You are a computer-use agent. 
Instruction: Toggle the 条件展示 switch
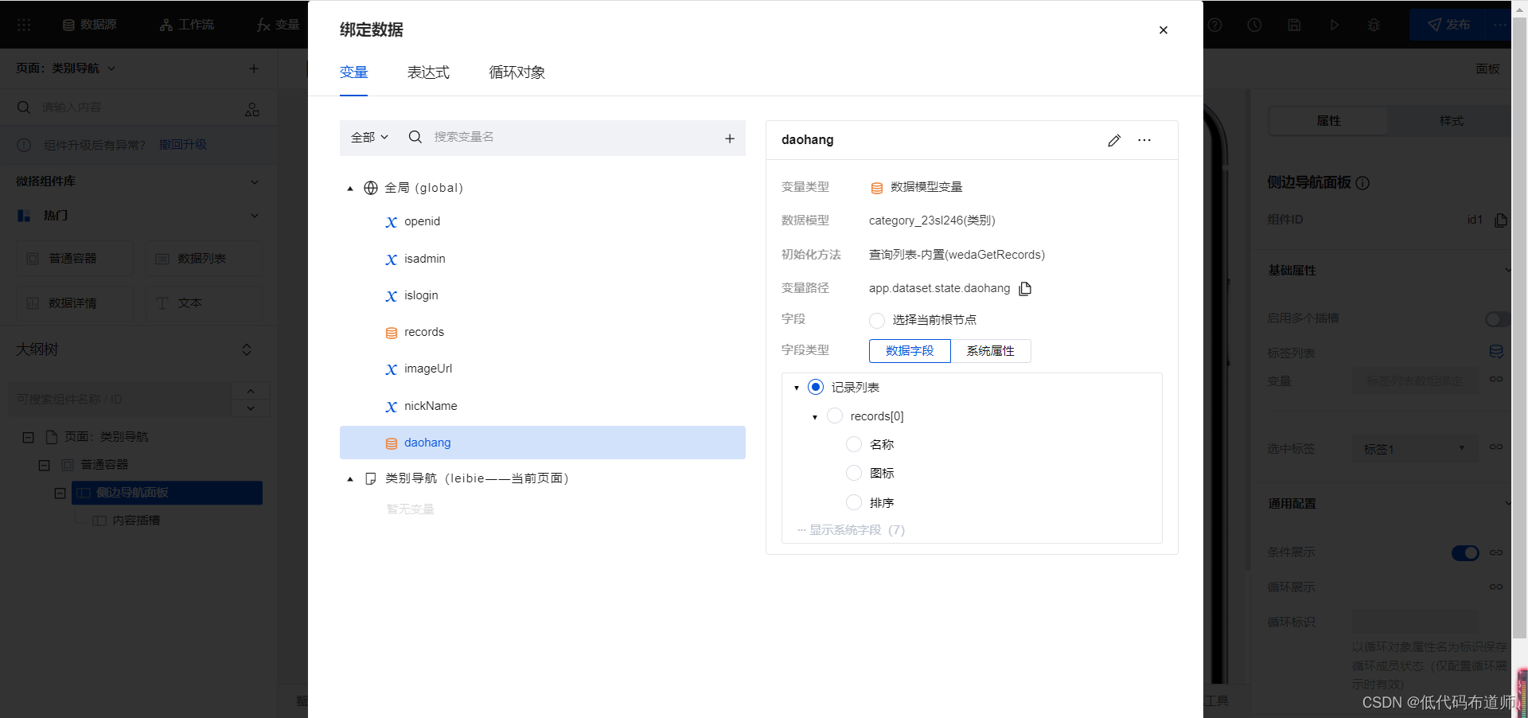(x=1465, y=553)
